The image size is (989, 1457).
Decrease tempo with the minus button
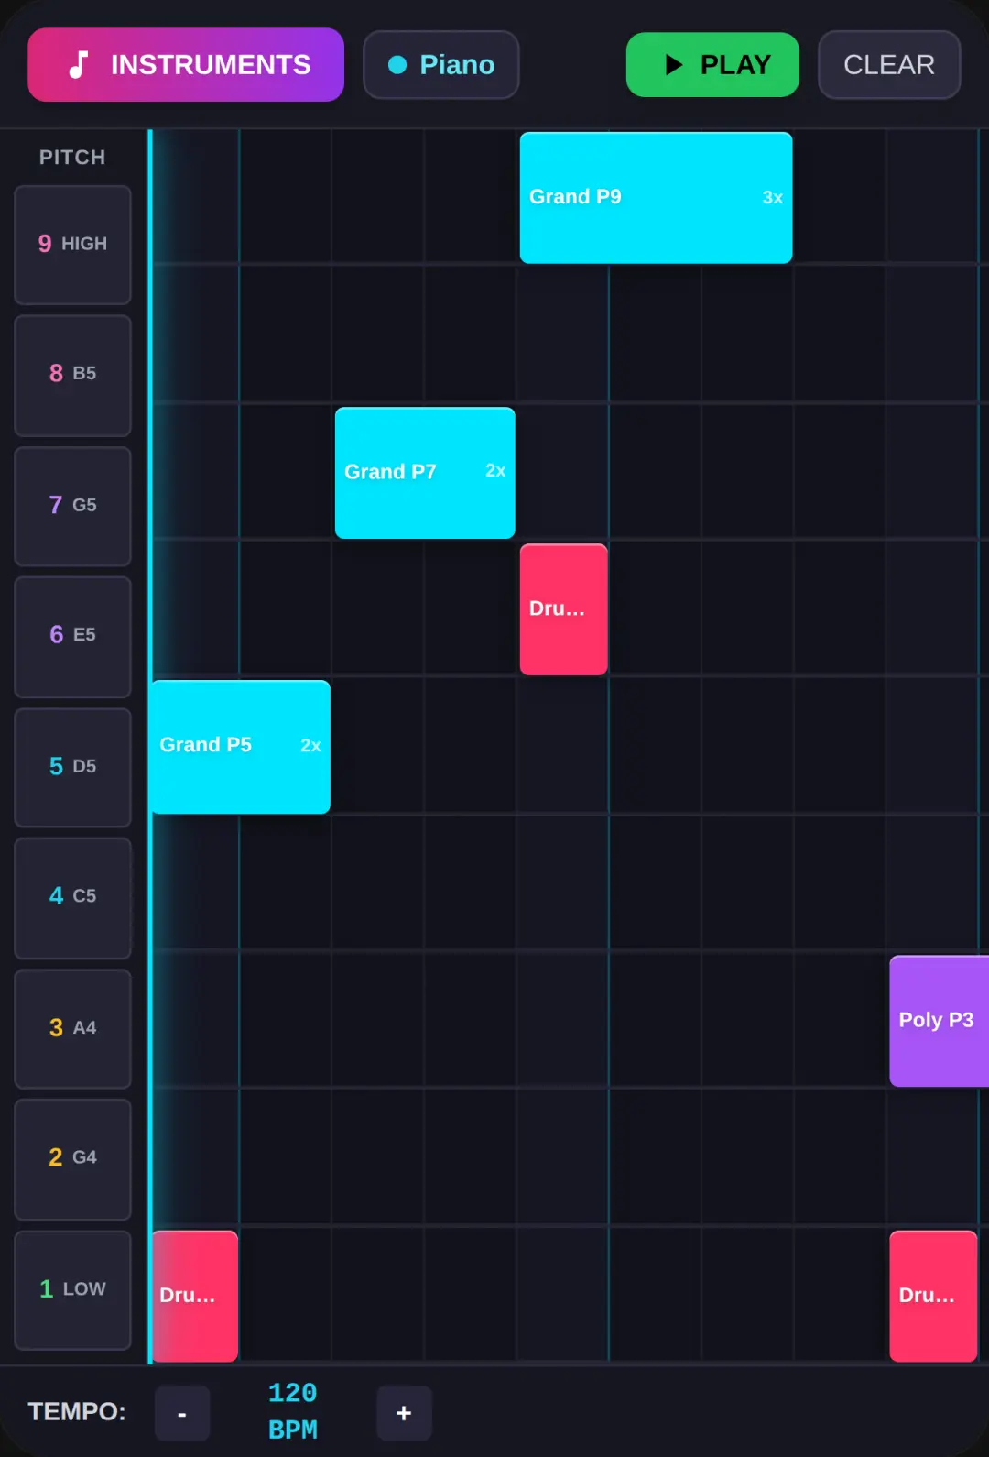(182, 1413)
